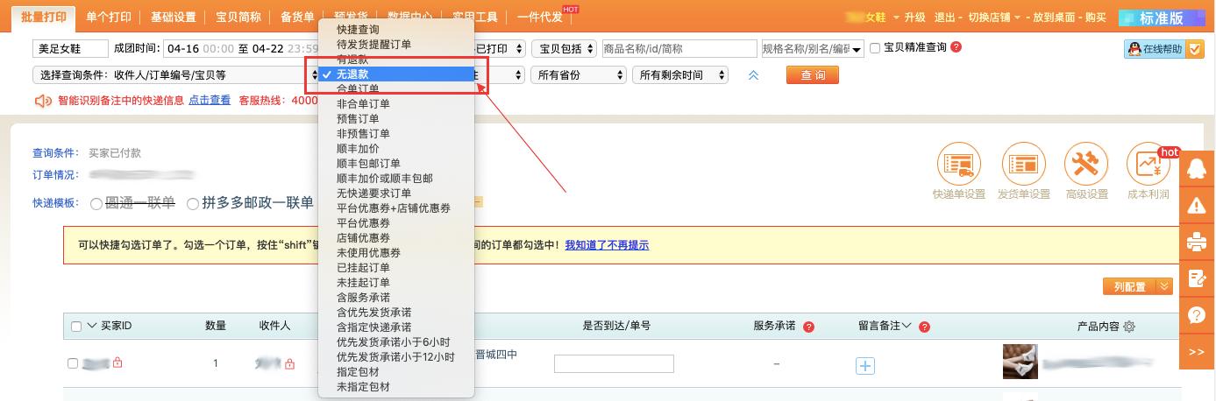Choose 快捷查询 in the dropdown list
The image size is (1216, 401).
coord(396,29)
